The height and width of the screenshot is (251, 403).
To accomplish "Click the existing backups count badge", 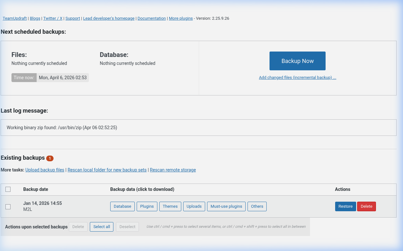I will pos(50,158).
